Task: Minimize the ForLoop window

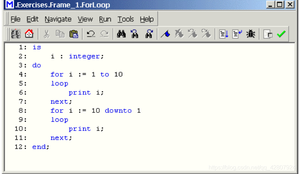Action: [x=270, y=5]
